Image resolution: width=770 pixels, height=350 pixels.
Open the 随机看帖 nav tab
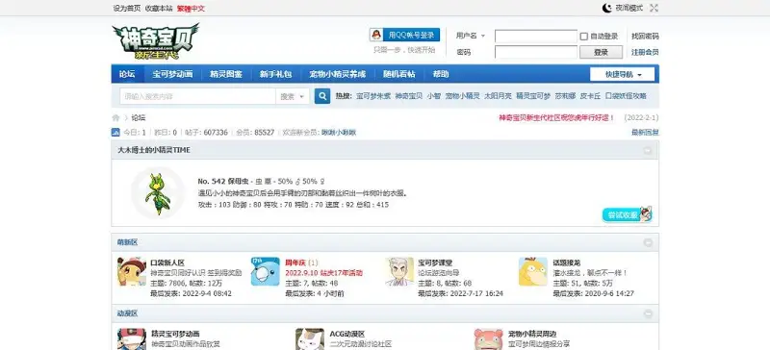tap(399, 74)
